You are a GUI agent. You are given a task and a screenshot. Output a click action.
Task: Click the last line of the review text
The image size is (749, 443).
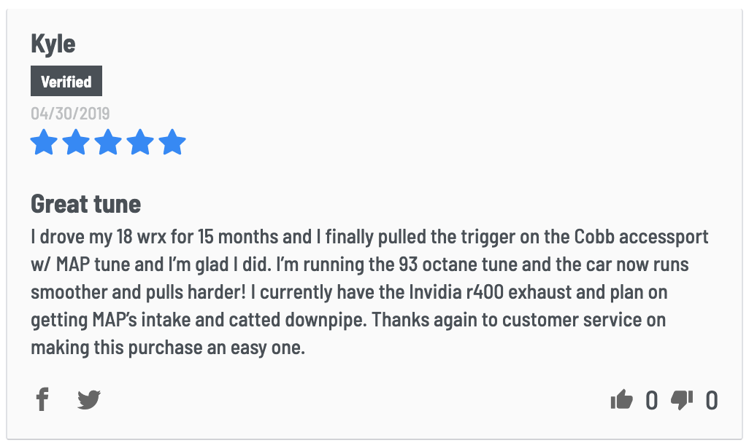tap(168, 347)
